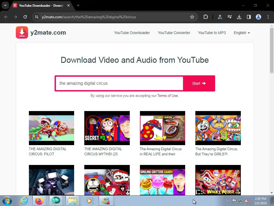The width and height of the screenshot is (274, 206).
Task: Open the Gloinks Queen real life thumbnail
Action: [162, 128]
